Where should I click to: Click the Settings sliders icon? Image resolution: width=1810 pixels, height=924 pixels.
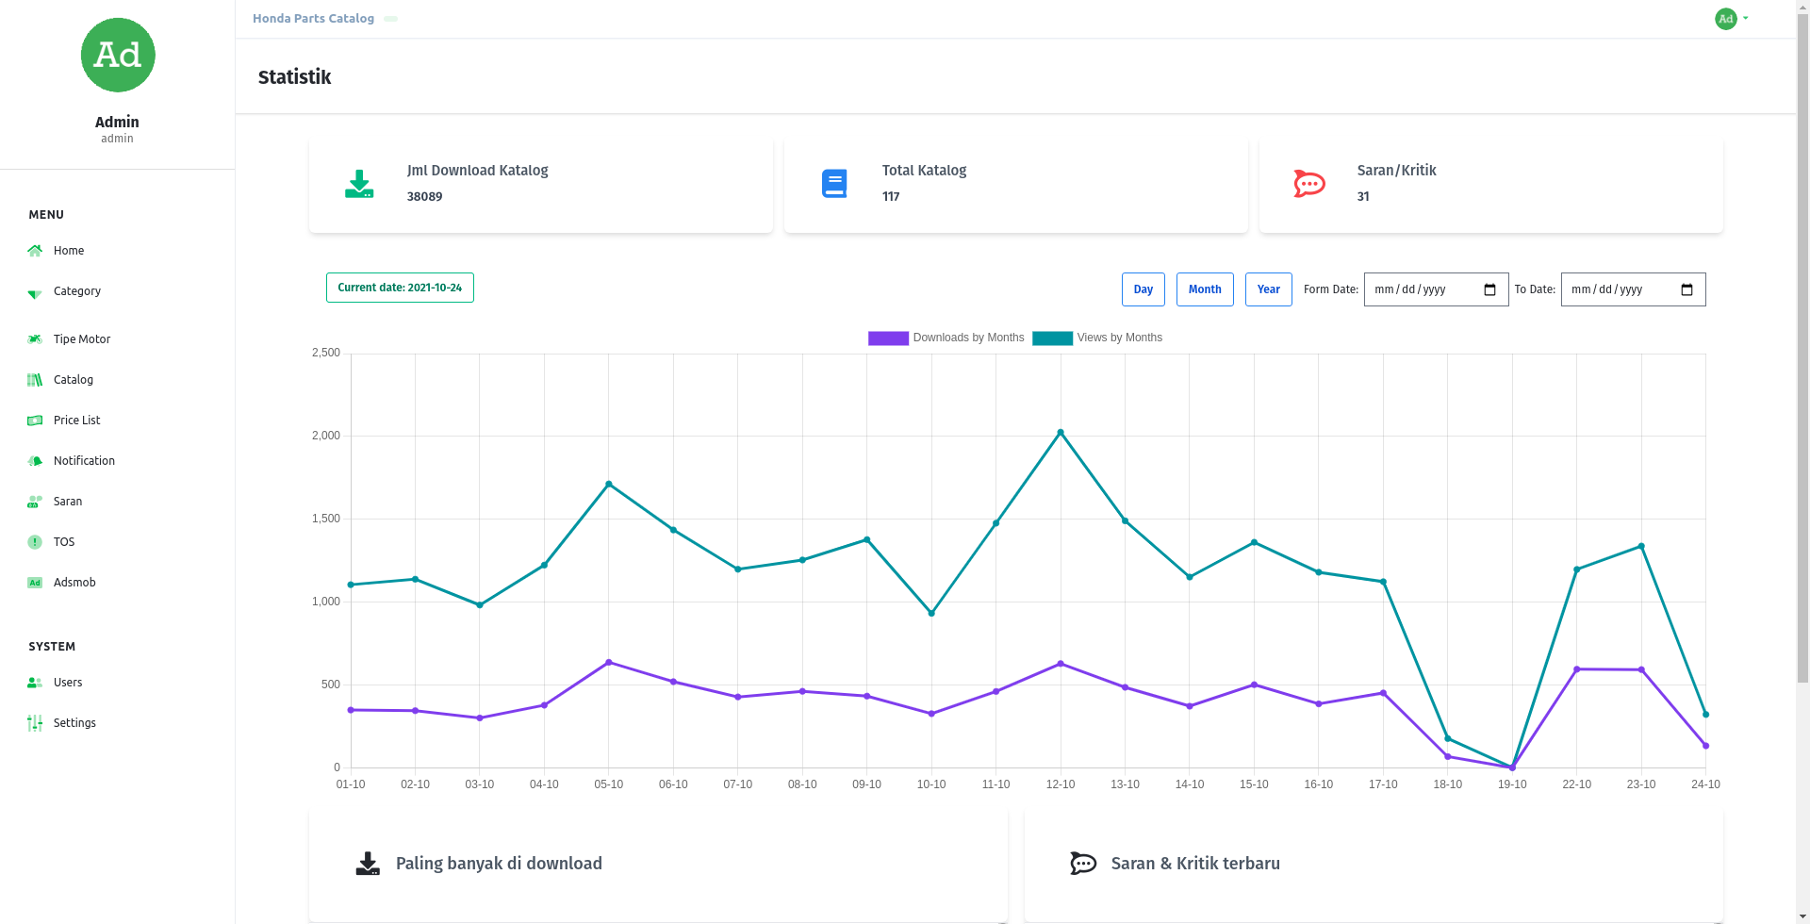35,723
